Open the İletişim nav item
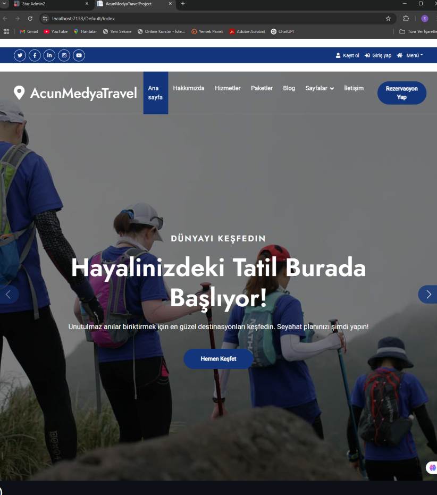The image size is (437, 495). (x=354, y=88)
